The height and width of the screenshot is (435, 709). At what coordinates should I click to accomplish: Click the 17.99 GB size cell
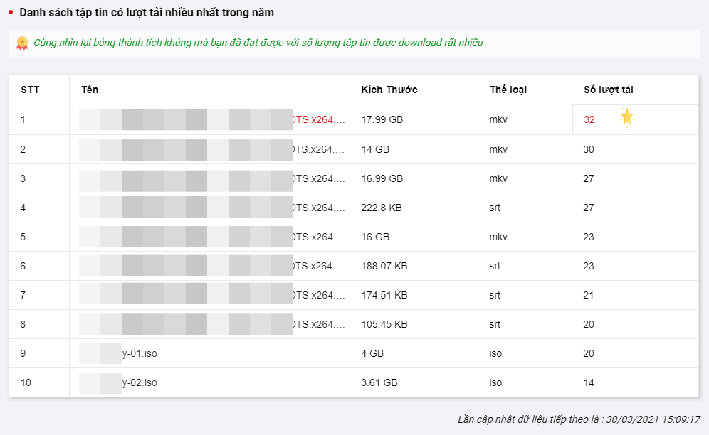click(x=382, y=119)
